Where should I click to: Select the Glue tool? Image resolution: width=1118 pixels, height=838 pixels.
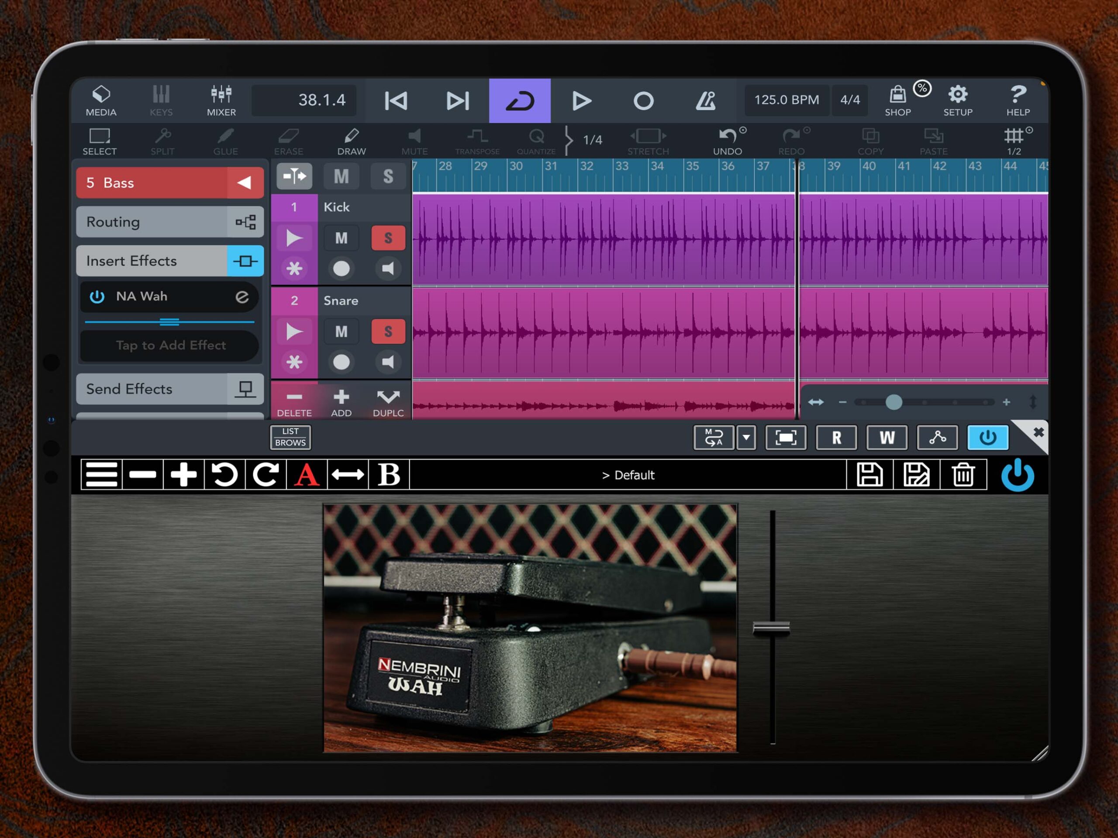tap(225, 141)
